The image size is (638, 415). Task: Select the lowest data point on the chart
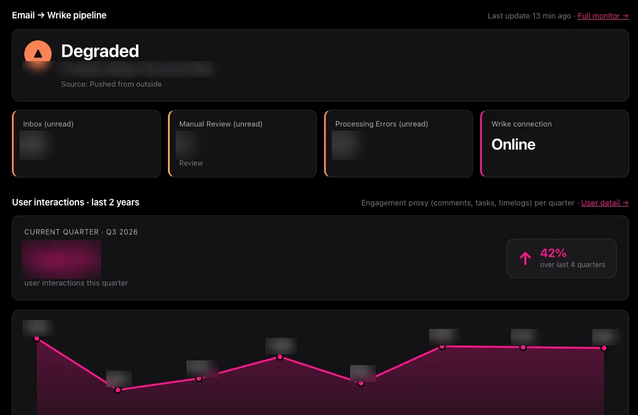(118, 390)
